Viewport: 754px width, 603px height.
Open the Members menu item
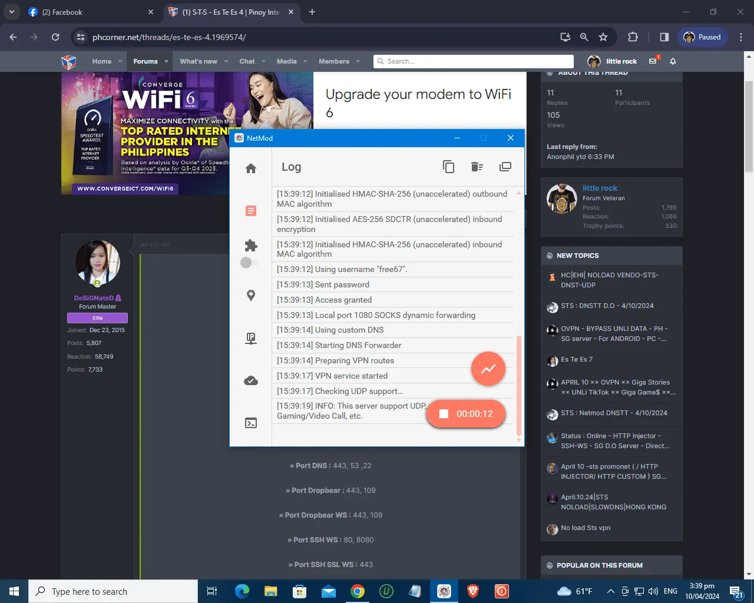click(x=334, y=61)
